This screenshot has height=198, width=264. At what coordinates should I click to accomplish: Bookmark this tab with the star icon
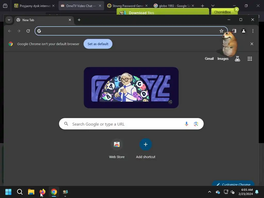221,31
